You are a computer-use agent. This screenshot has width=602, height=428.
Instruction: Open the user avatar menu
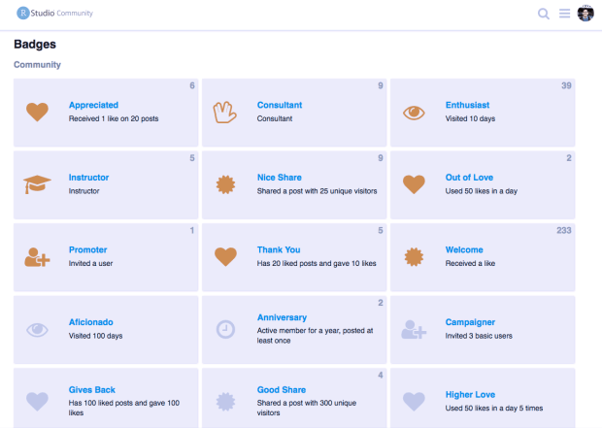point(585,14)
